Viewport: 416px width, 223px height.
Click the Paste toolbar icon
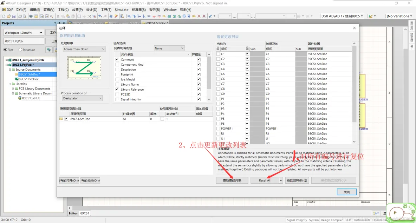pos(68,16)
